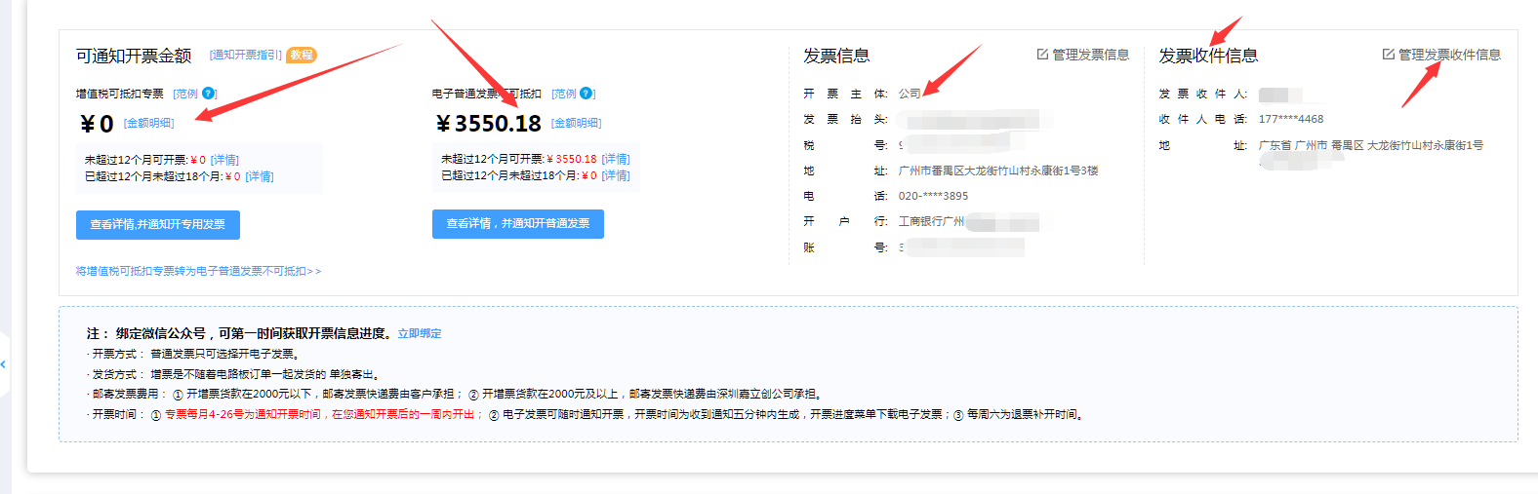Open 详情 for 未超过12个月 under 增值税专票
The image size is (1538, 494).
point(224,160)
